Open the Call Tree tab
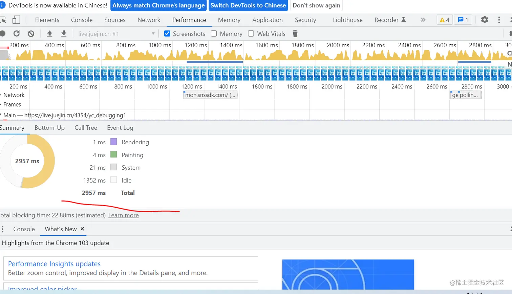The image size is (512, 294). [x=86, y=128]
